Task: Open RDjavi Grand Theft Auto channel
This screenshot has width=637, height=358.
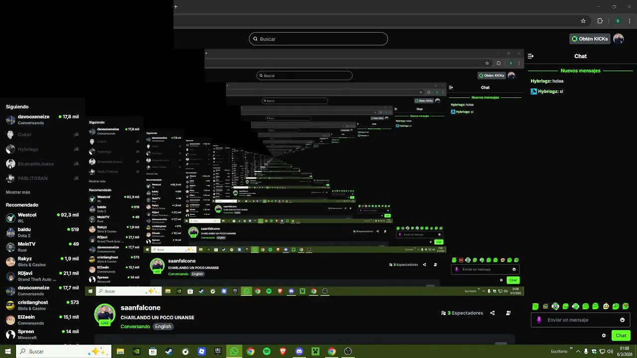Action: click(x=42, y=276)
